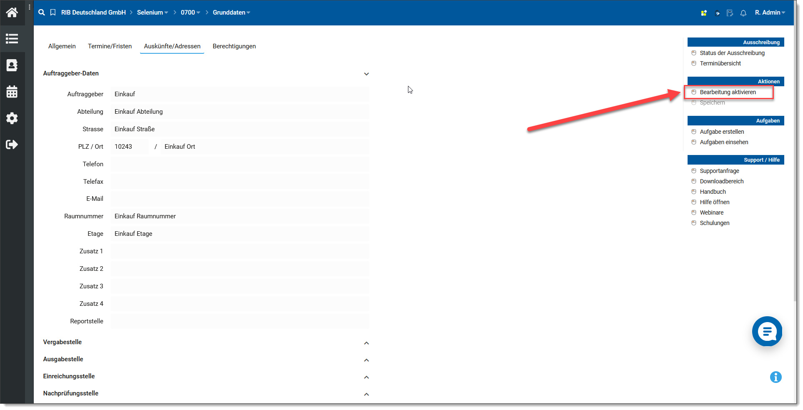Open Webinare link
The width and height of the screenshot is (803, 410).
coord(711,212)
